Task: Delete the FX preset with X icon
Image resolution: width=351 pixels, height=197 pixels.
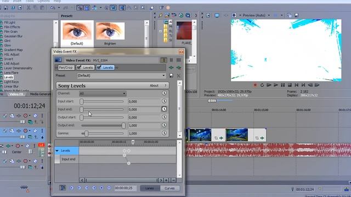Action: 178,76
